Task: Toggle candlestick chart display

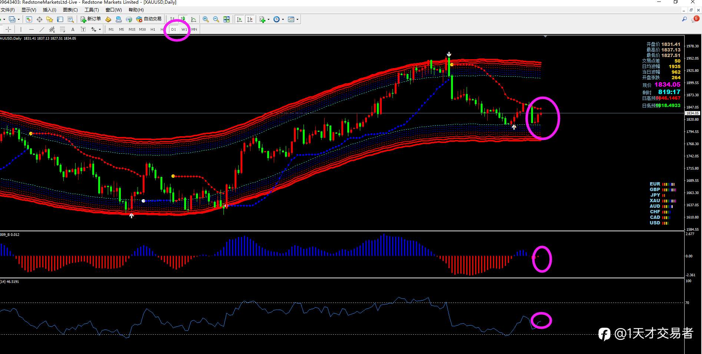Action: 183,19
